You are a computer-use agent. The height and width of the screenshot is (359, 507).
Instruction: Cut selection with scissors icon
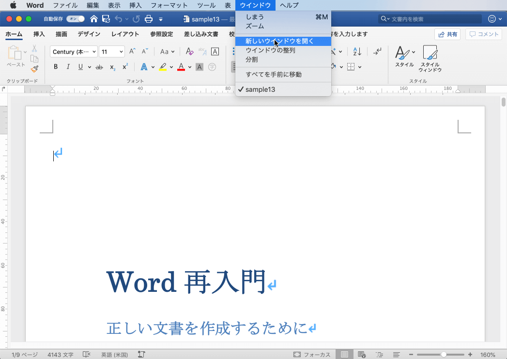pyautogui.click(x=34, y=49)
